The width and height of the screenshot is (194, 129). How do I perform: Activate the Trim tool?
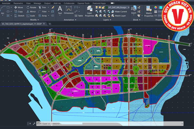point(42,7)
